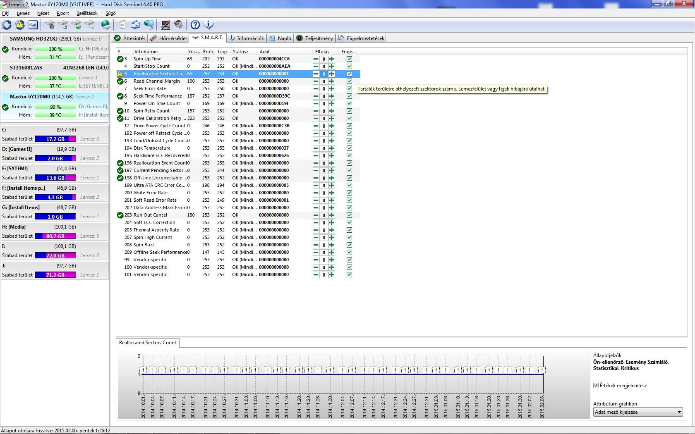Image resolution: width=695 pixels, height=434 pixels.
Task: Toggle the enable checkbox for Offline Seek Performance
Action: click(349, 253)
